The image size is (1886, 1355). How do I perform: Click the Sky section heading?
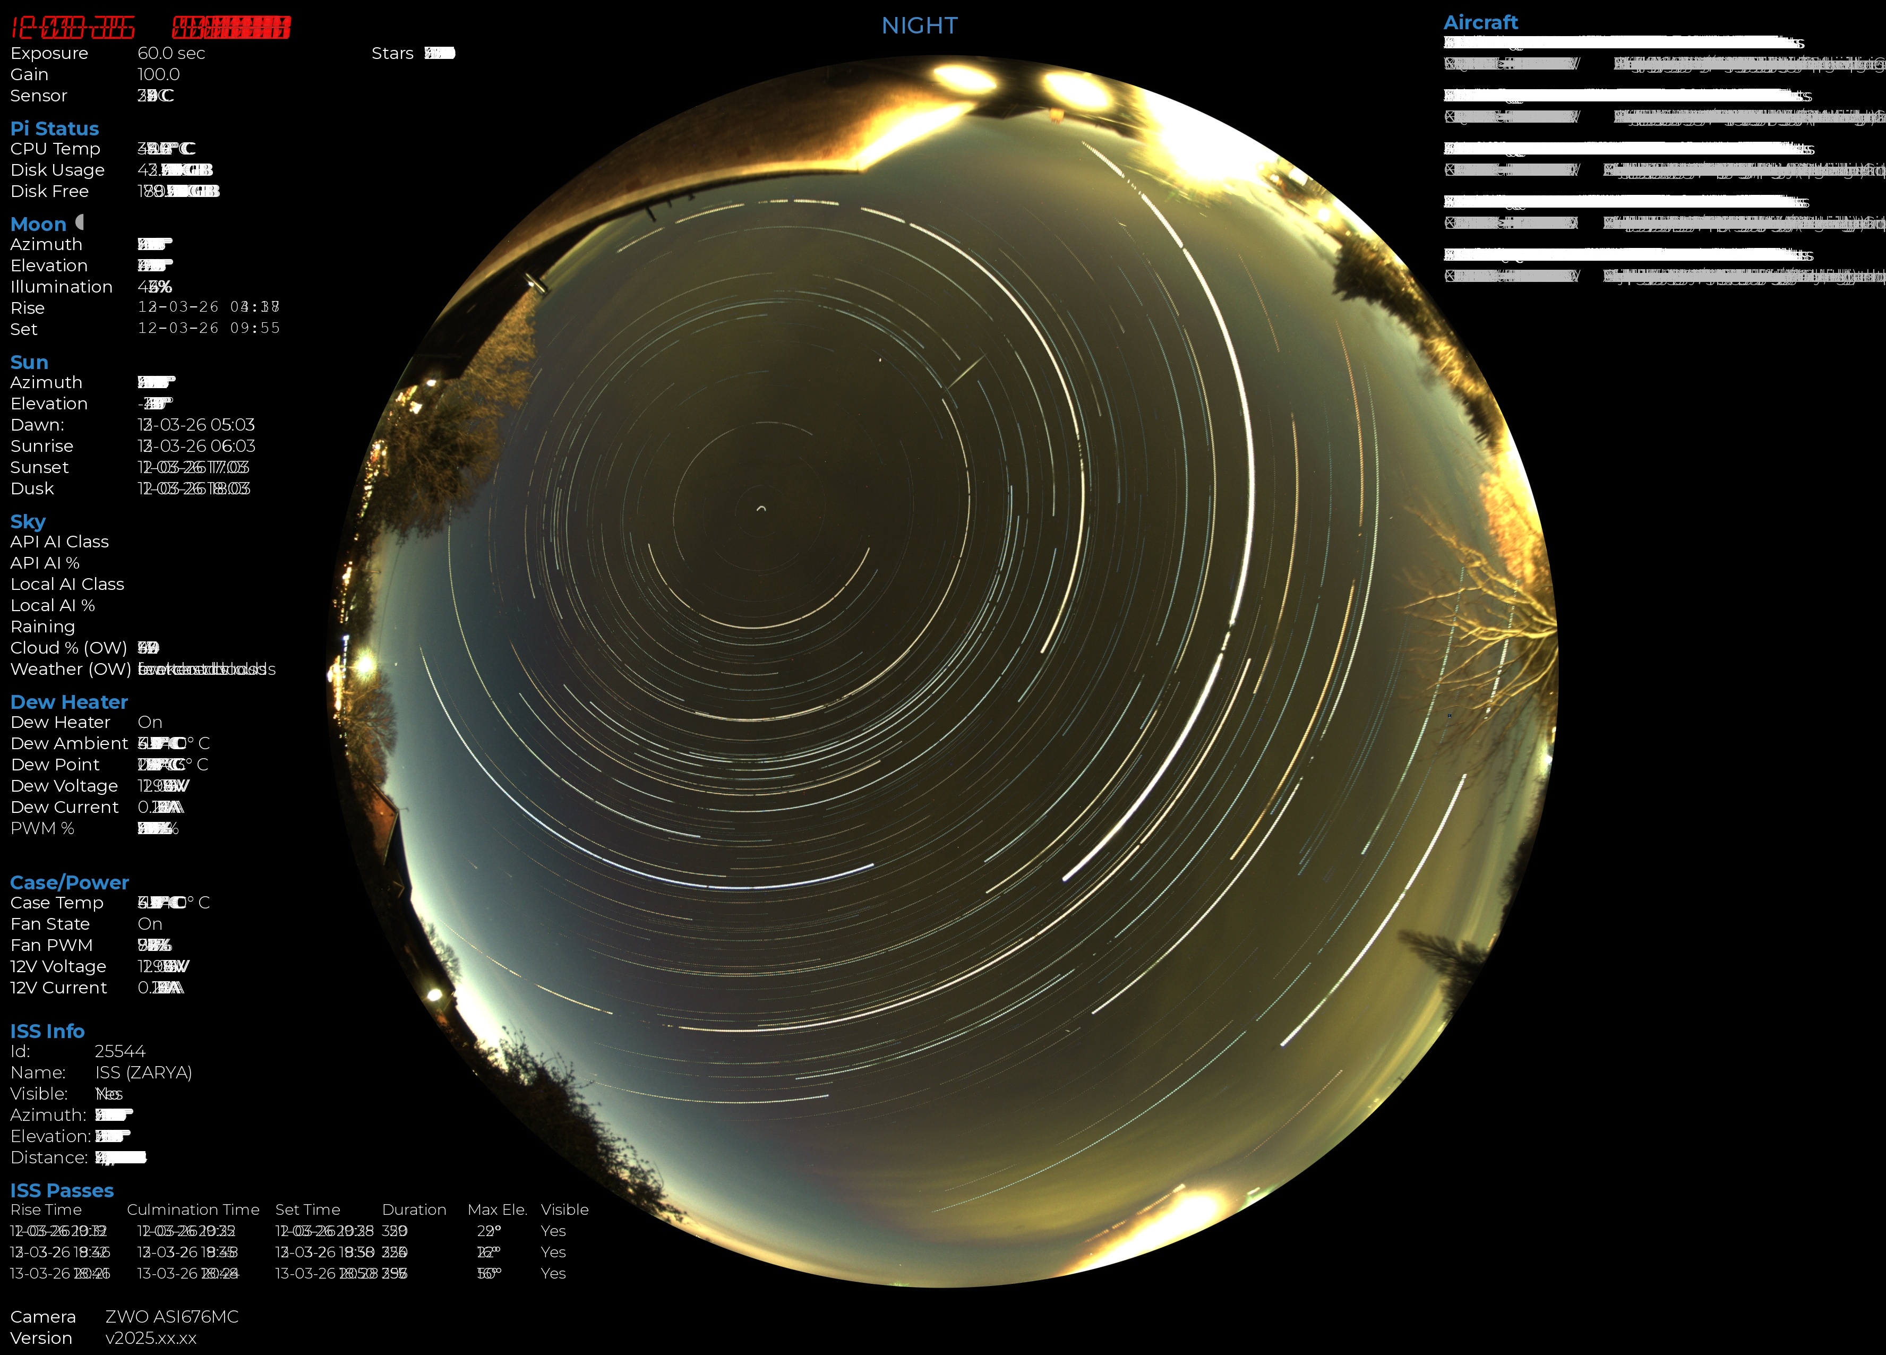pos(28,521)
